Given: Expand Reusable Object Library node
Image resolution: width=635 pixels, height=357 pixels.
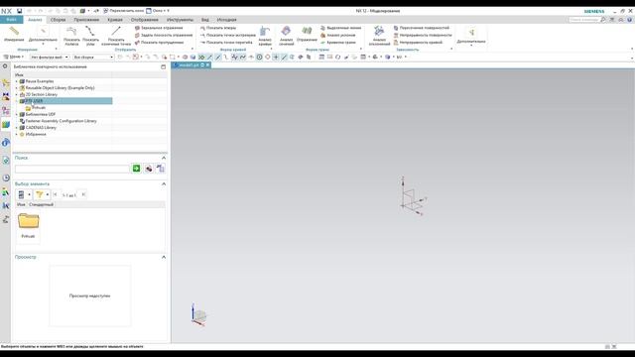Looking at the screenshot, I should (x=17, y=88).
